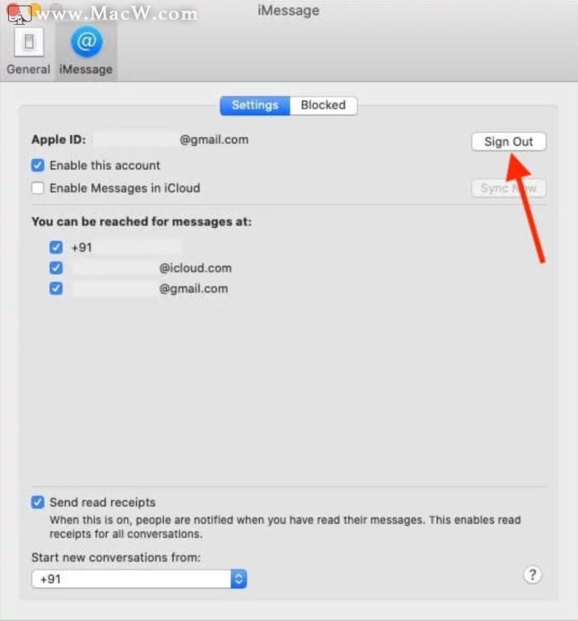Switch to the Settings tab
The image size is (578, 621).
(x=255, y=106)
